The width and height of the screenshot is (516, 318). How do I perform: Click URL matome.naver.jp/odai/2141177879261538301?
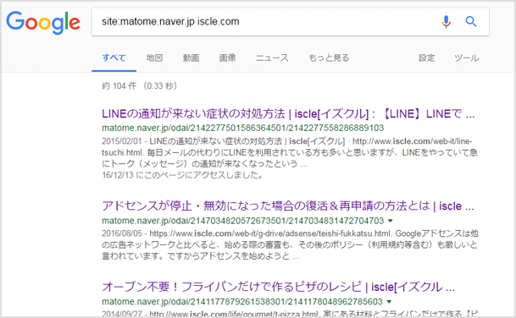pos(242,302)
